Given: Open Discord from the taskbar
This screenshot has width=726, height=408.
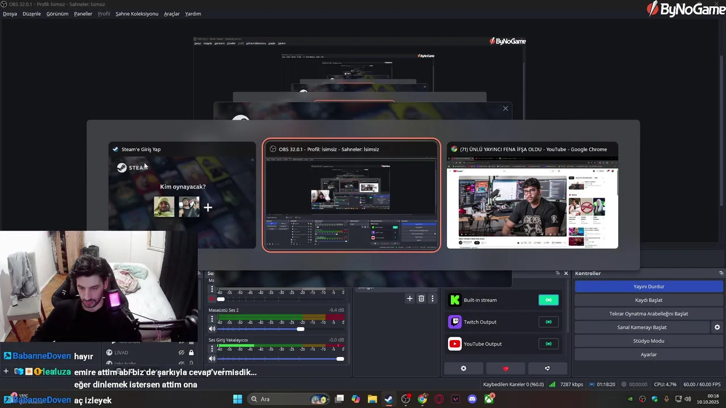Looking at the screenshot, I should pos(472,399).
